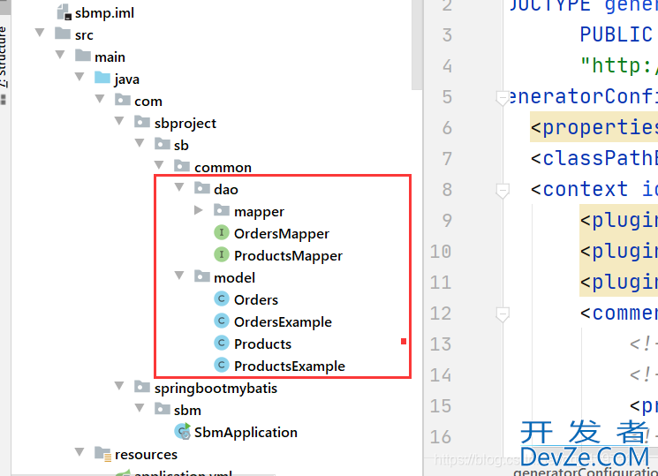Screen dimensions: 658x476
Task: Click the mapper package icon
Action: point(222,210)
